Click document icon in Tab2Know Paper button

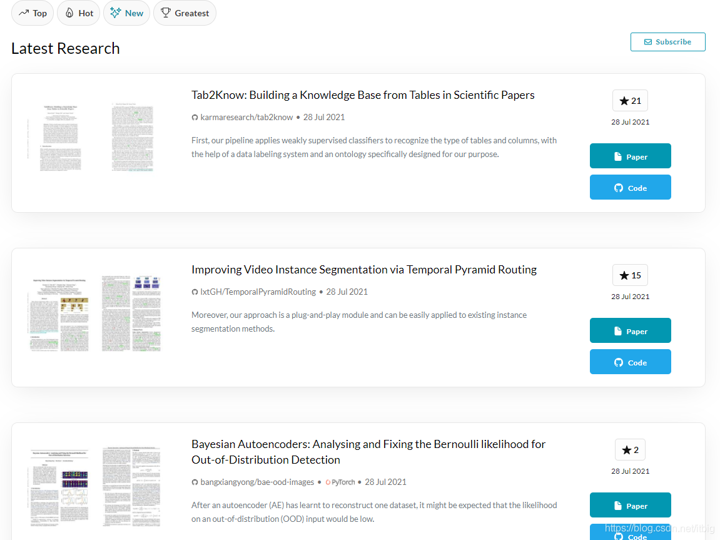618,156
